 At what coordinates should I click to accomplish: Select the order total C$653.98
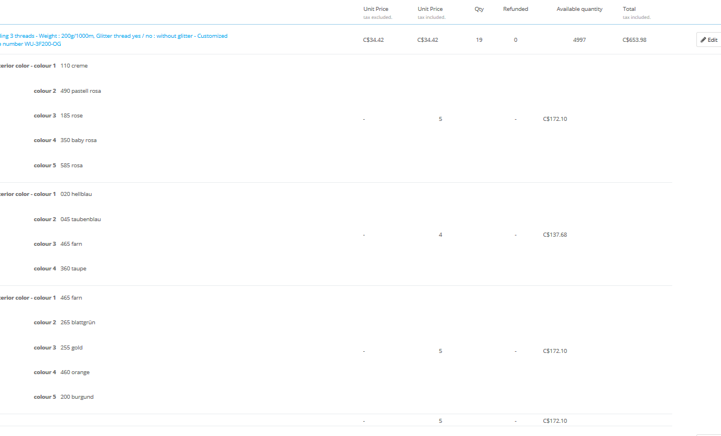[x=634, y=40]
